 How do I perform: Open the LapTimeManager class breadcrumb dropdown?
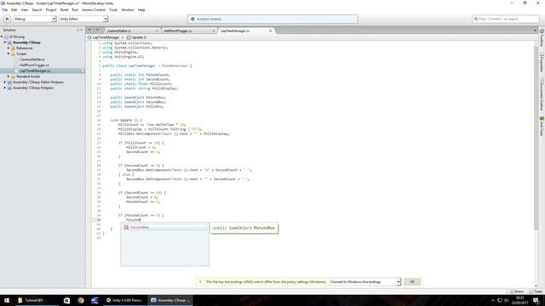pyautogui.click(x=106, y=37)
